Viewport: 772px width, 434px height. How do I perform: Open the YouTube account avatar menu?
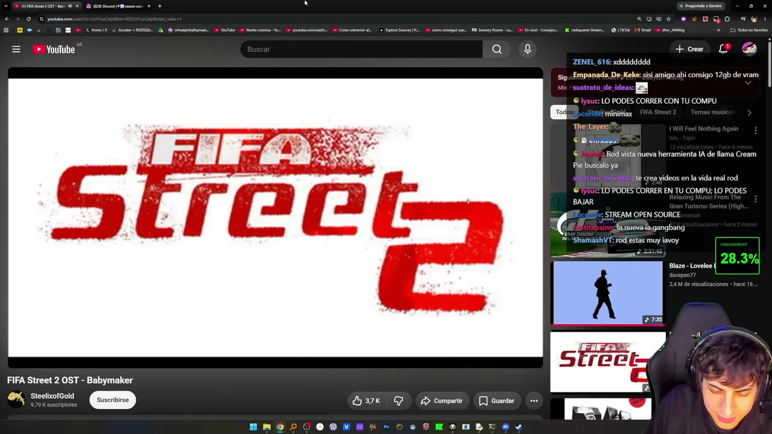click(749, 49)
